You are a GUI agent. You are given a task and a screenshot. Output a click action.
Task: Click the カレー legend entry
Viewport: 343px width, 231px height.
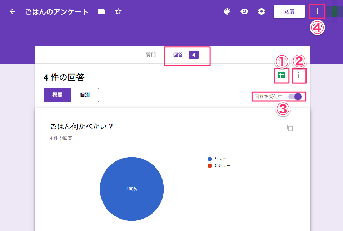point(217,159)
